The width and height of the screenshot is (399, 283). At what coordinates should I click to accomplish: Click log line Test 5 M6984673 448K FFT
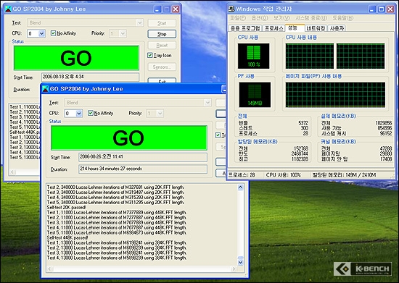(x=117, y=232)
